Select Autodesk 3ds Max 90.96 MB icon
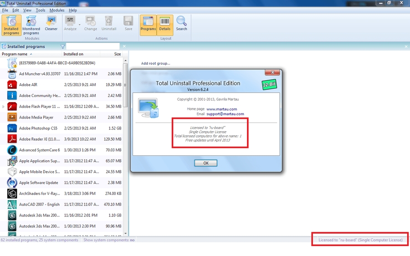The height and width of the screenshot is (256, 410). 12,226
